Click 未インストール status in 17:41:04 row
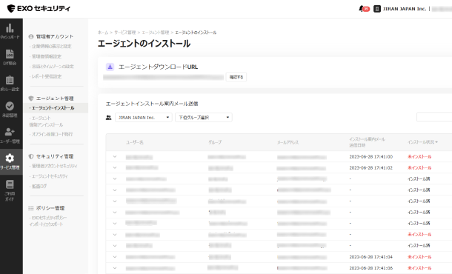 point(419,257)
